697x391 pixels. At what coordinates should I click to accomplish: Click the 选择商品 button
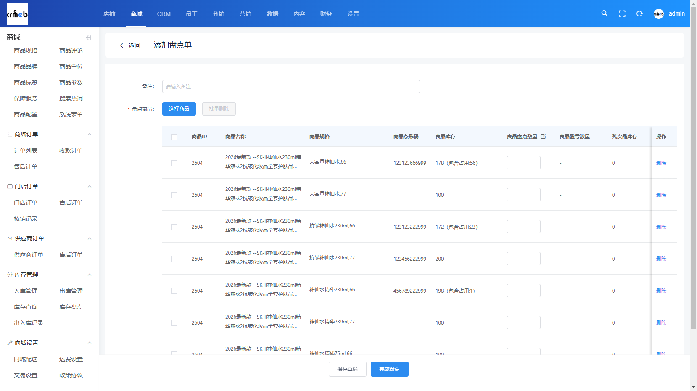click(179, 109)
